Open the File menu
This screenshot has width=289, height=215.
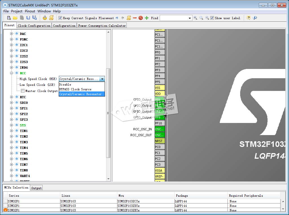(x=6, y=11)
